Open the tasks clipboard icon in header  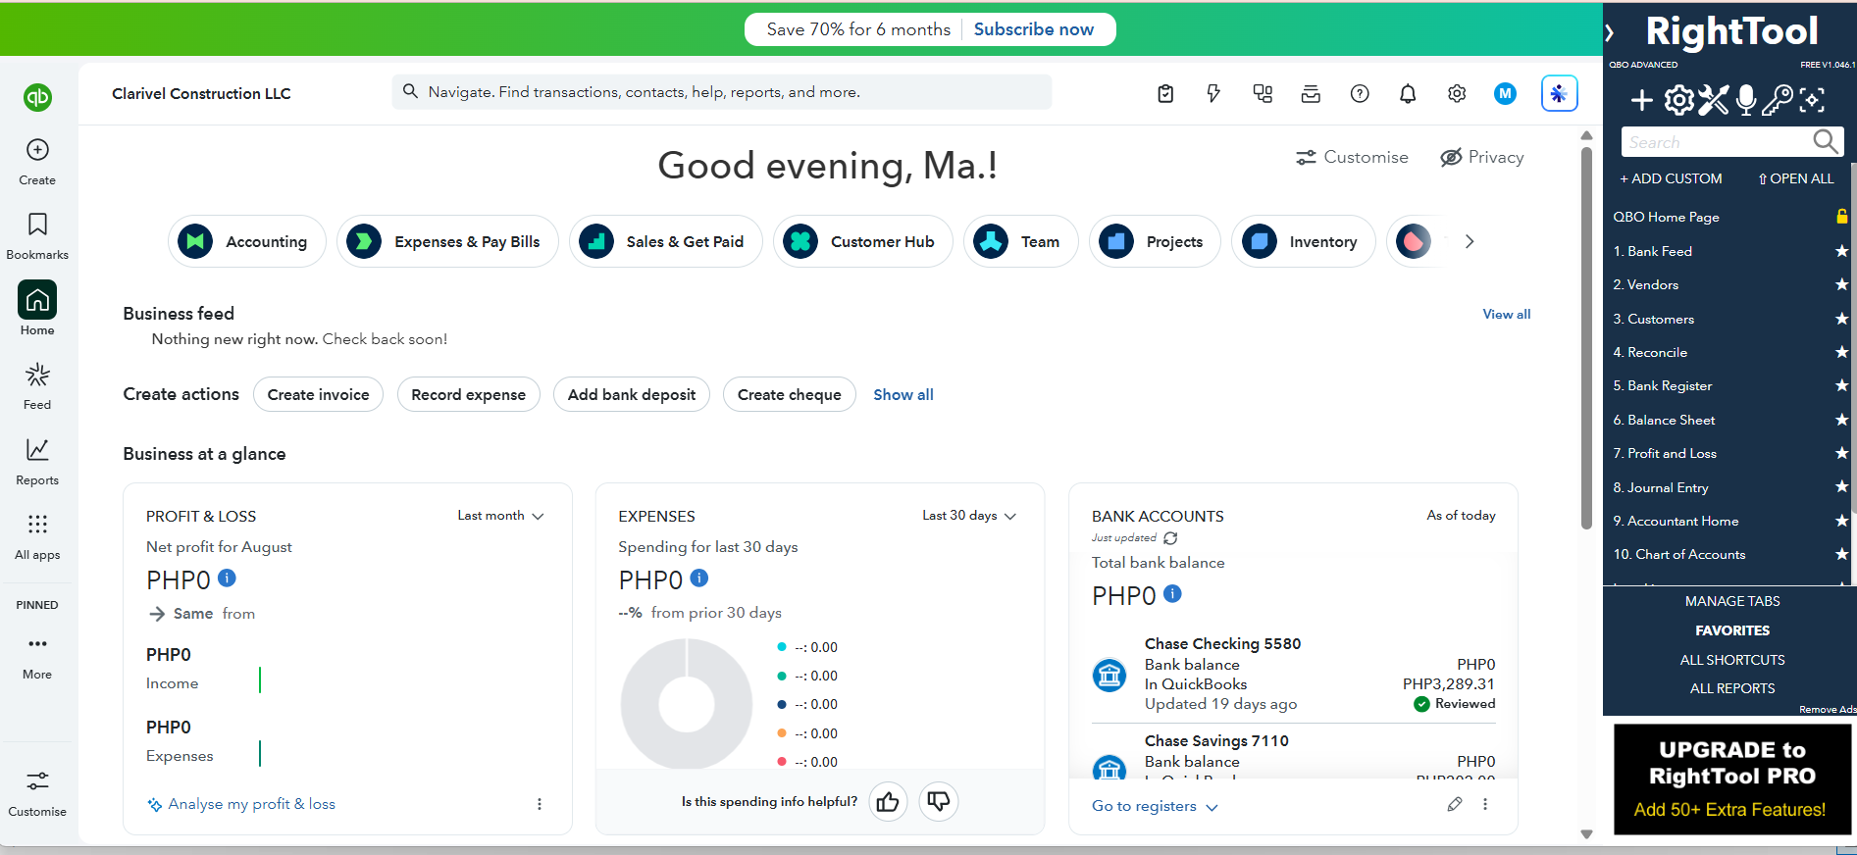click(x=1165, y=93)
